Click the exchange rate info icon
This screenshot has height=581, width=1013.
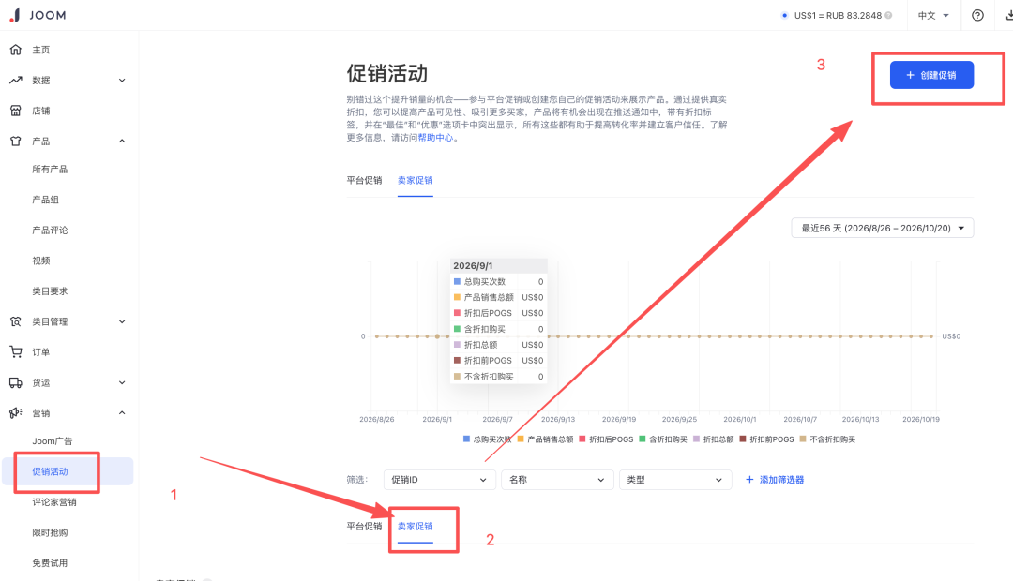889,15
